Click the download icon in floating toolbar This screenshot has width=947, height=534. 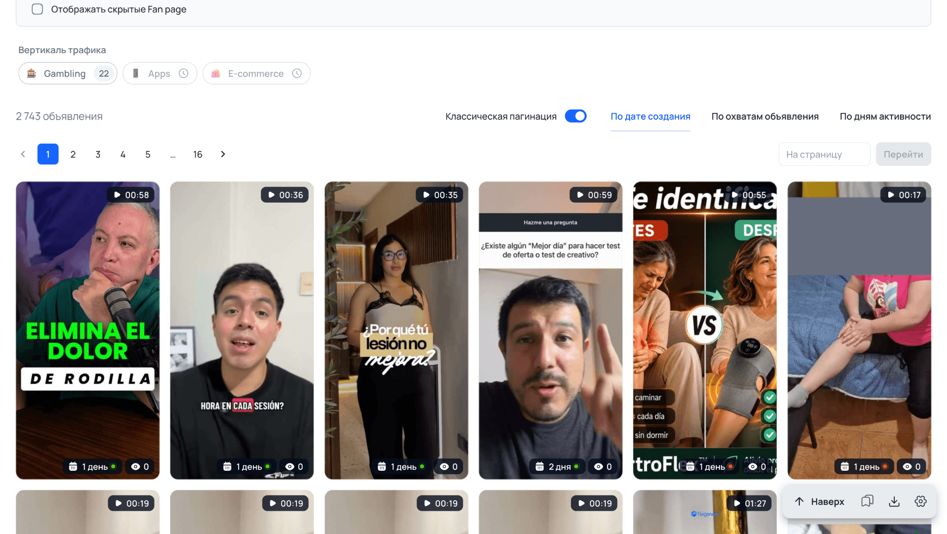click(x=894, y=501)
